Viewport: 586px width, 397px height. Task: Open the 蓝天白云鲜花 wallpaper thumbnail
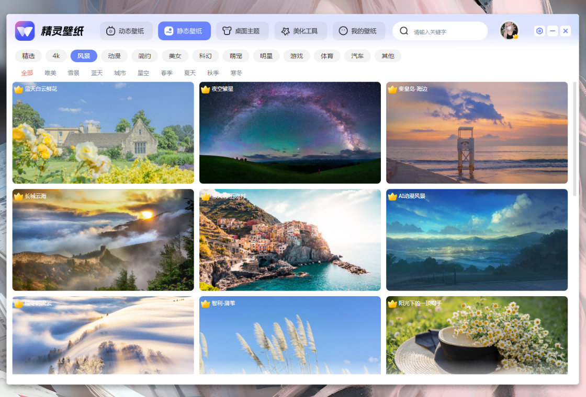(x=103, y=133)
